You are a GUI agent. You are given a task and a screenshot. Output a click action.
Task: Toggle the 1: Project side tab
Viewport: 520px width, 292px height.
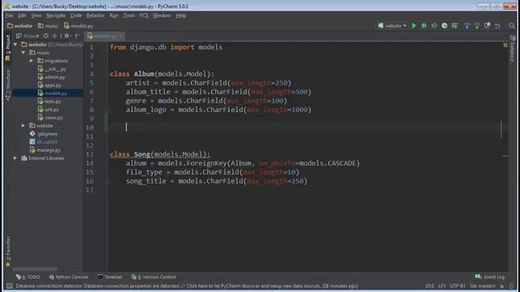pyautogui.click(x=8, y=48)
